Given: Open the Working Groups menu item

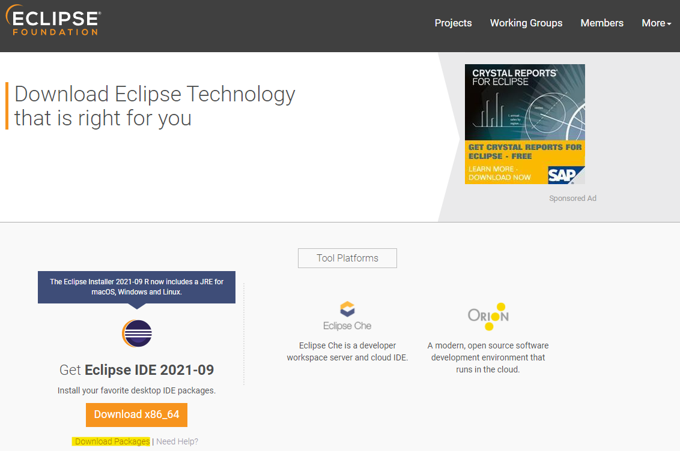Looking at the screenshot, I should (526, 23).
